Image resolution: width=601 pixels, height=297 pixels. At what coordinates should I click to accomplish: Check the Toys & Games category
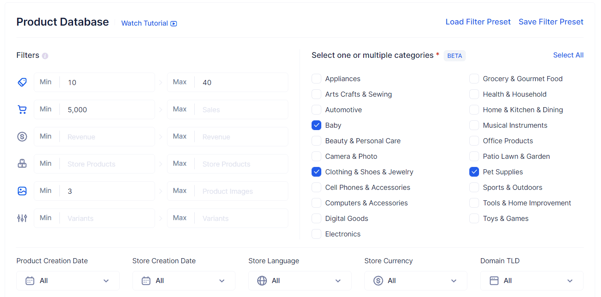pyautogui.click(x=474, y=218)
